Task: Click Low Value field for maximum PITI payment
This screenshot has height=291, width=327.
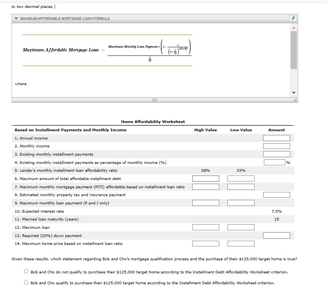Action: click(241, 187)
